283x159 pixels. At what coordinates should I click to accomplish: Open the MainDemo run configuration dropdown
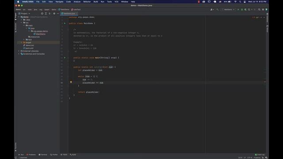pyautogui.click(x=229, y=9)
